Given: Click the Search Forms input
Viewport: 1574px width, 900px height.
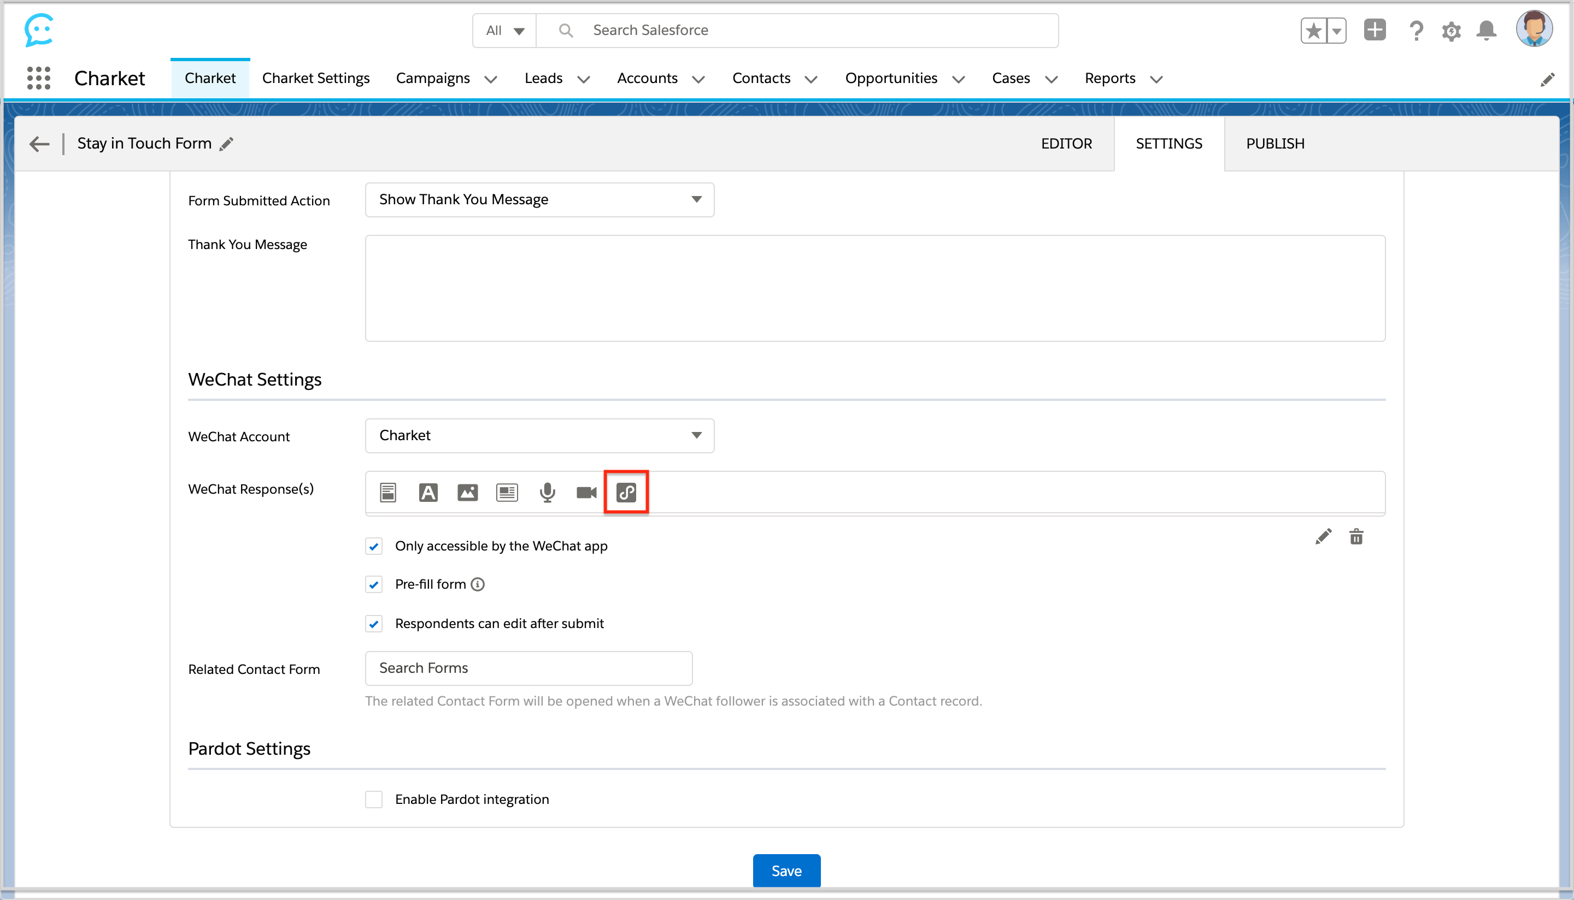Looking at the screenshot, I should click(528, 668).
